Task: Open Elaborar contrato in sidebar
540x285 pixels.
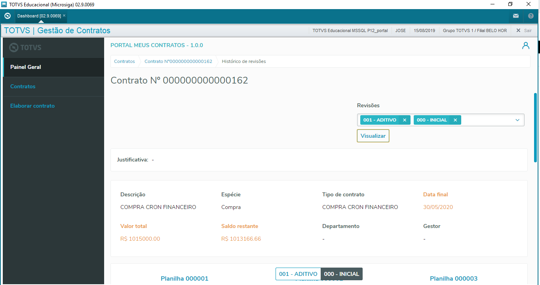Action: [53, 106]
